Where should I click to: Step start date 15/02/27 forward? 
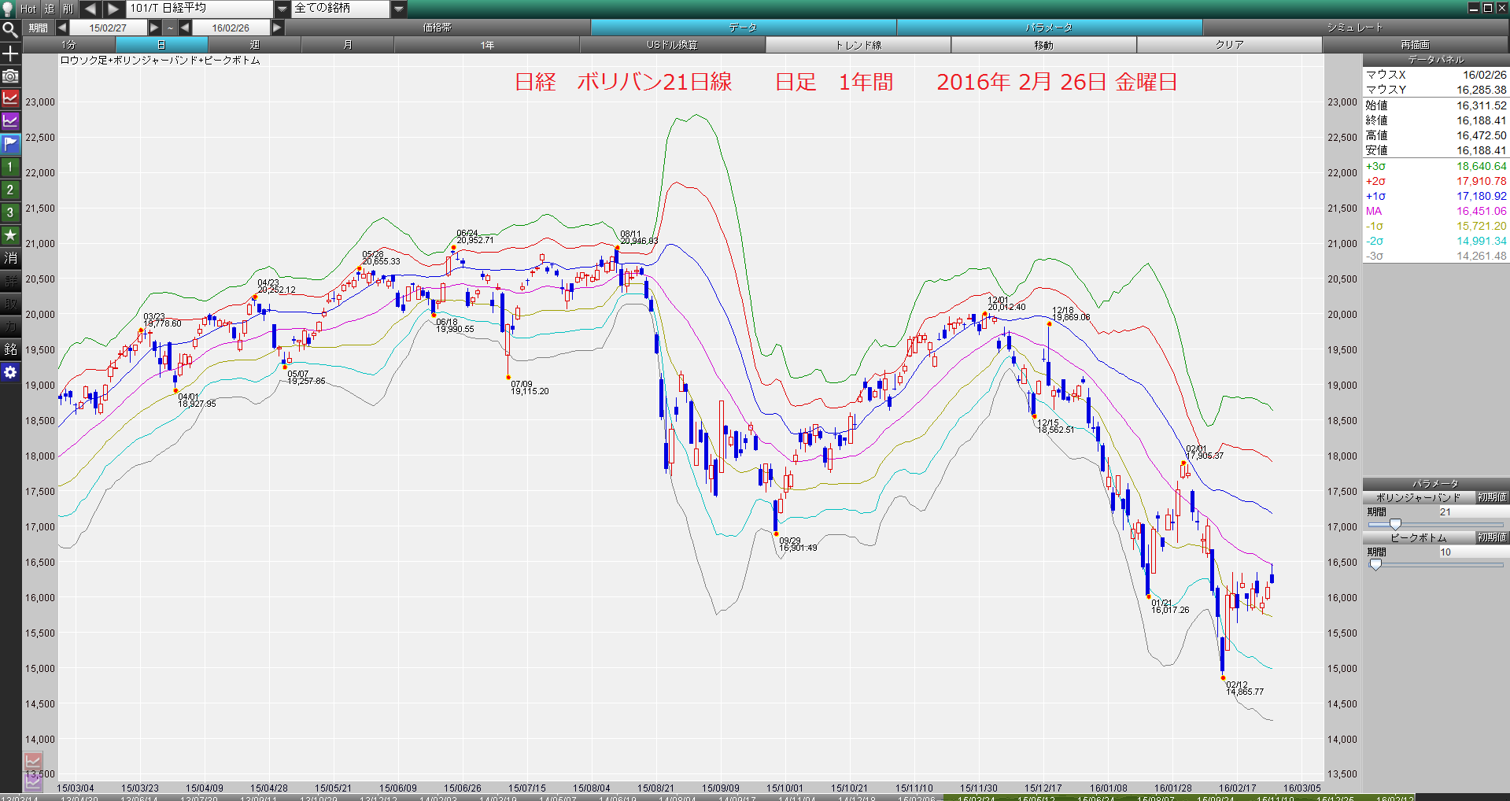154,28
